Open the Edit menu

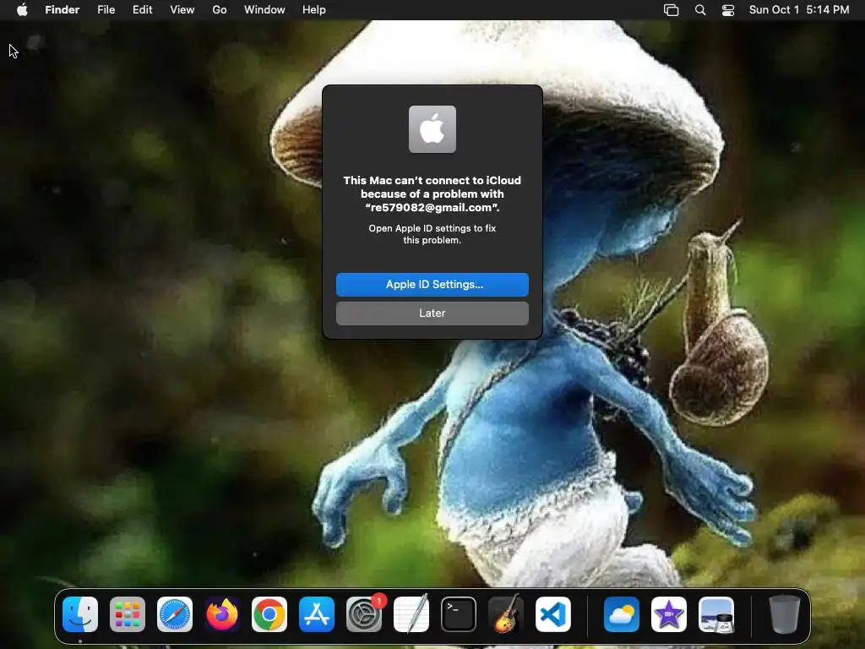point(142,10)
